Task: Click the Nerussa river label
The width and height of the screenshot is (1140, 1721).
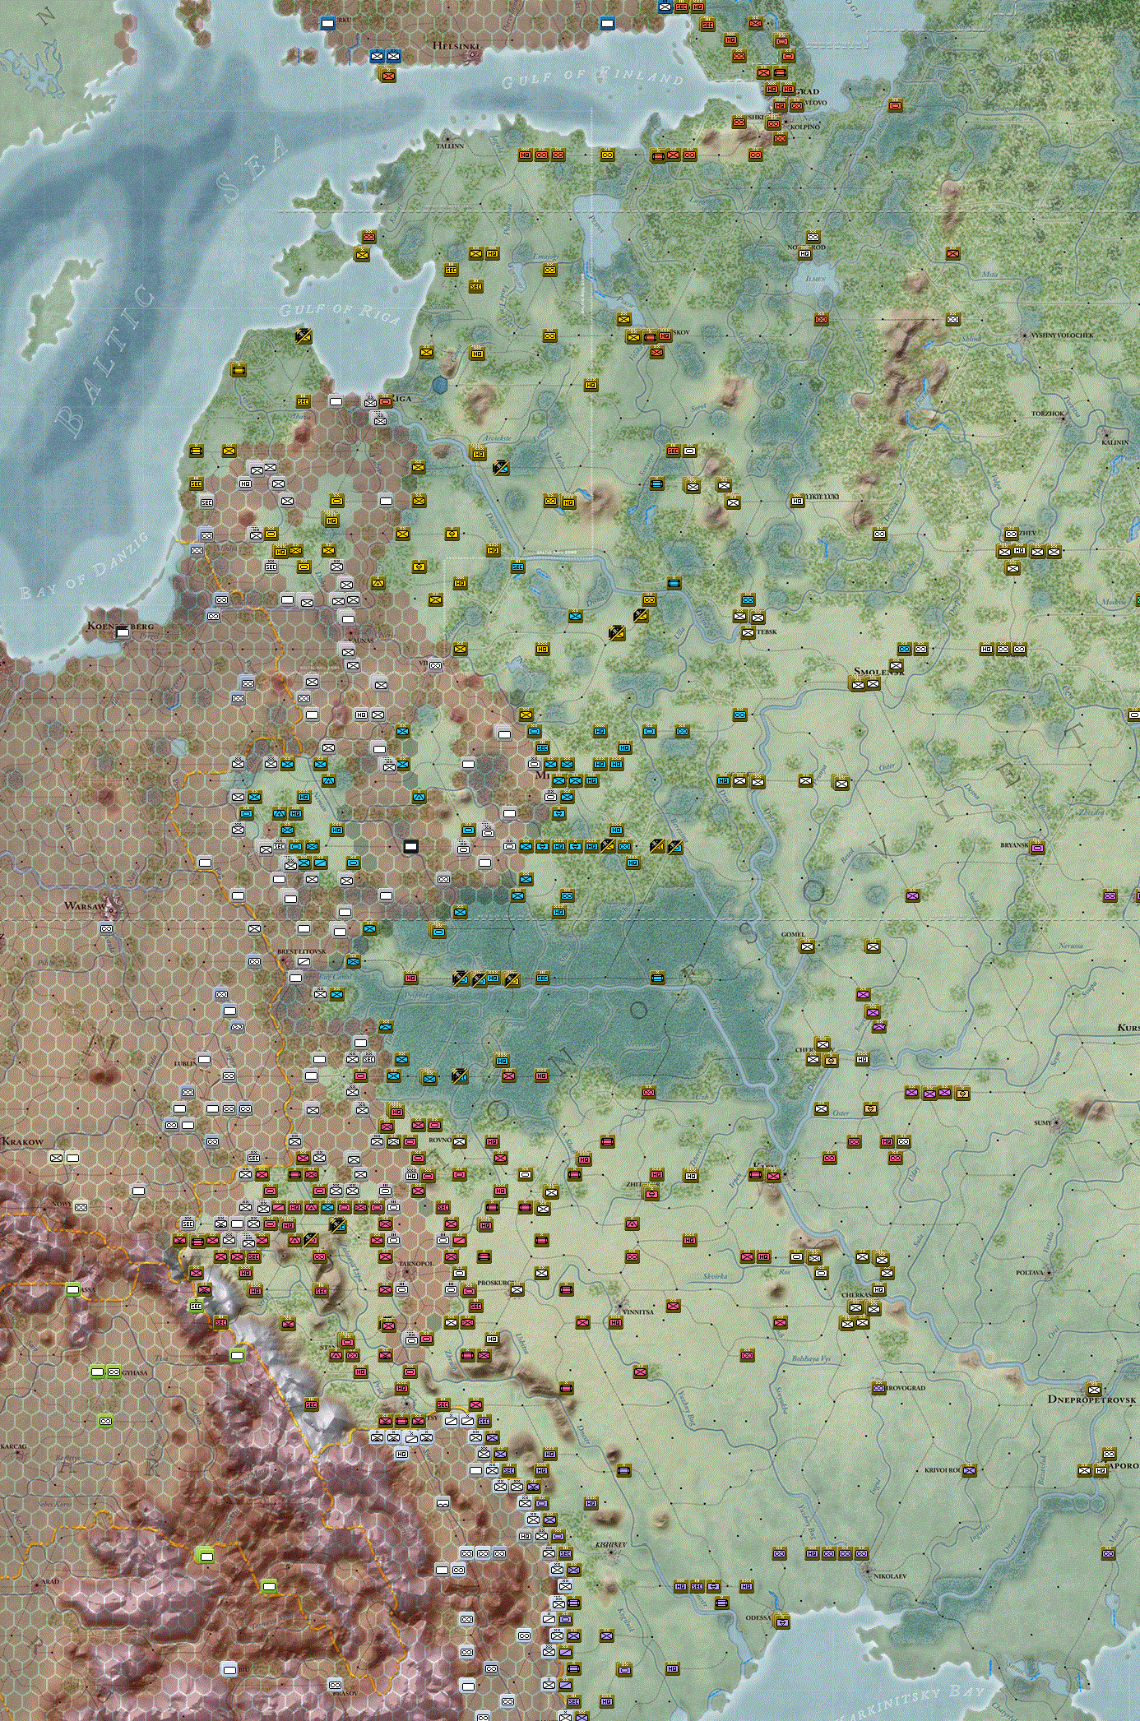Action: pos(1070,946)
